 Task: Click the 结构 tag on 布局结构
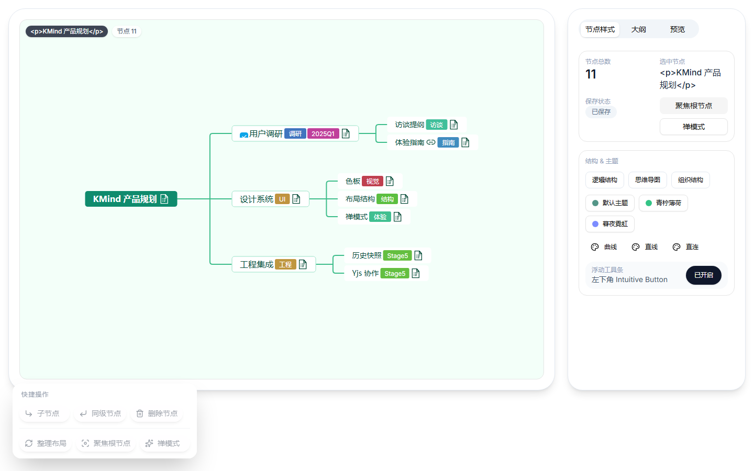(387, 199)
